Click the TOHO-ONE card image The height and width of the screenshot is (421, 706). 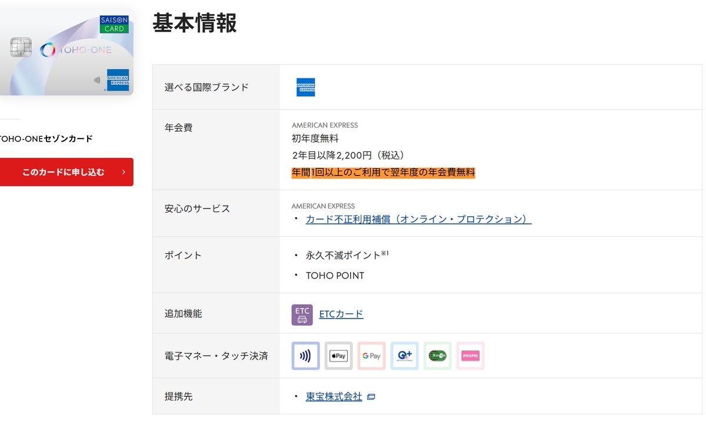(x=66, y=53)
